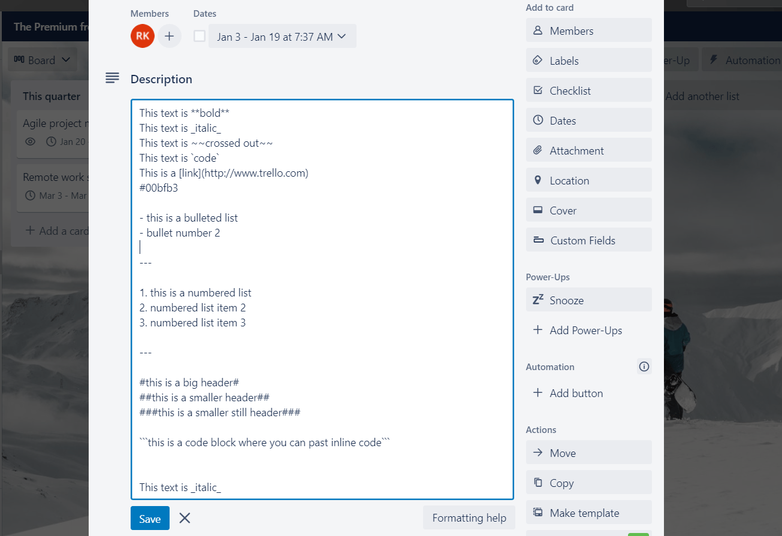Image resolution: width=782 pixels, height=536 pixels.
Task: Click '#this is a big header#' line
Action: pos(189,382)
